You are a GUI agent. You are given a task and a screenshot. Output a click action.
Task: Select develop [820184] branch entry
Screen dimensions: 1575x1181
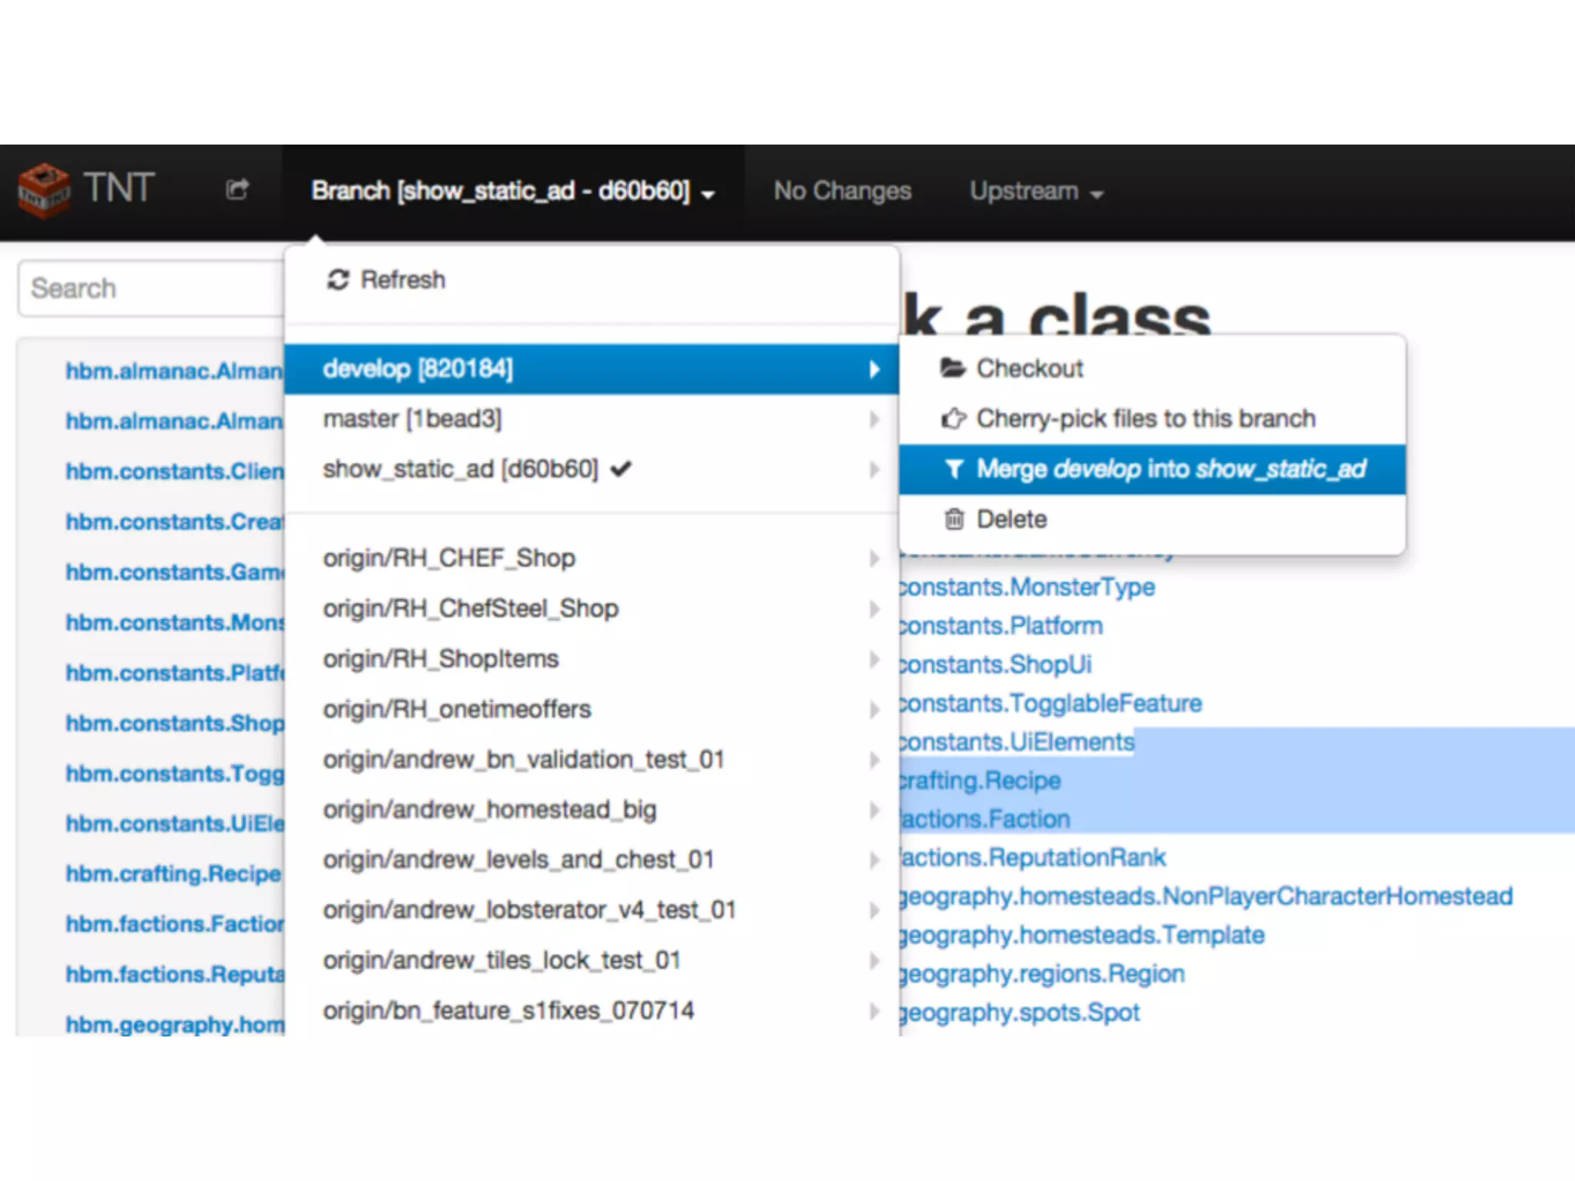pos(418,369)
